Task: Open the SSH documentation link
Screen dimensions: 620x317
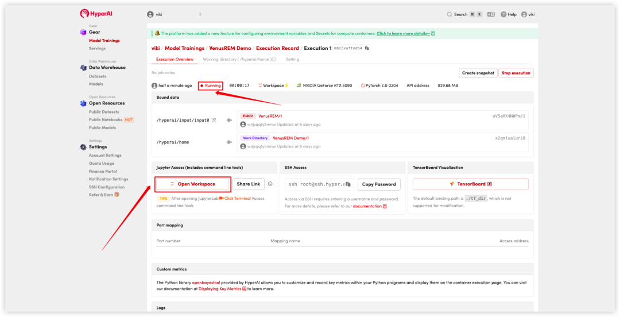Action: tap(367, 206)
